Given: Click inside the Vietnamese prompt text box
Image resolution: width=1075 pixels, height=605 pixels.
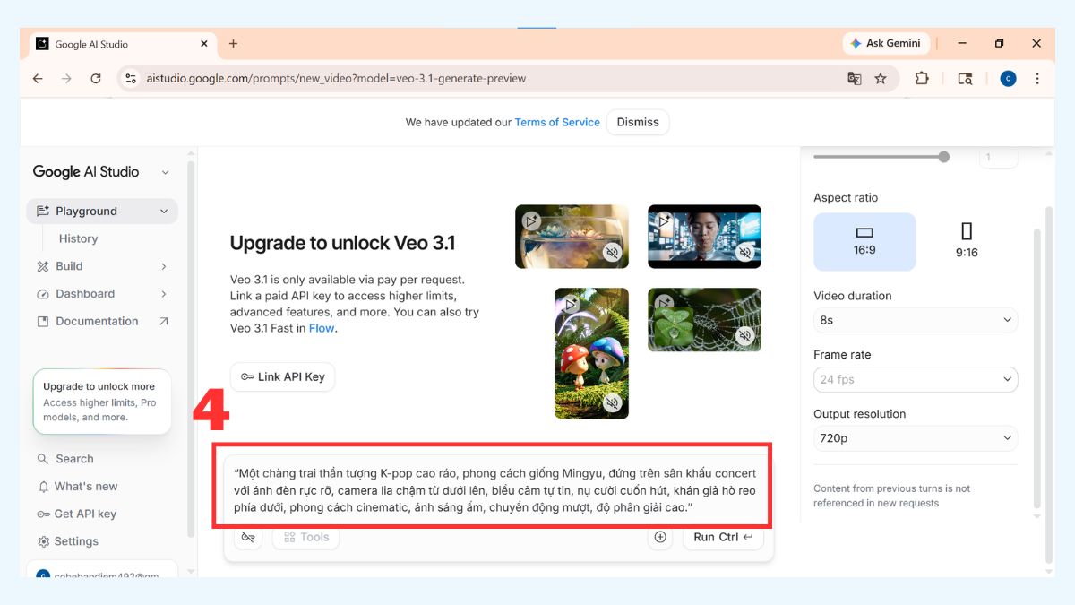Looking at the screenshot, I should [495, 490].
